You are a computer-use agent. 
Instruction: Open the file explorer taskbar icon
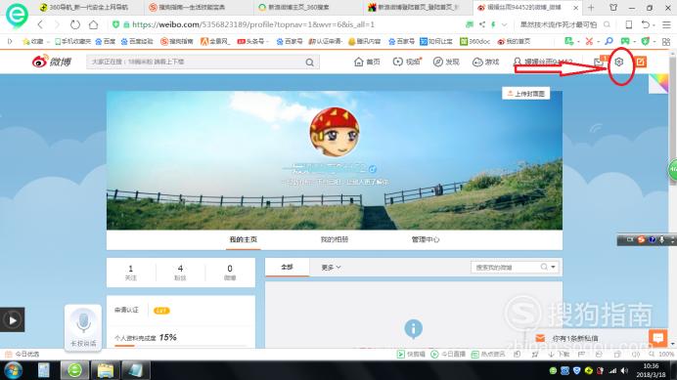click(105, 370)
